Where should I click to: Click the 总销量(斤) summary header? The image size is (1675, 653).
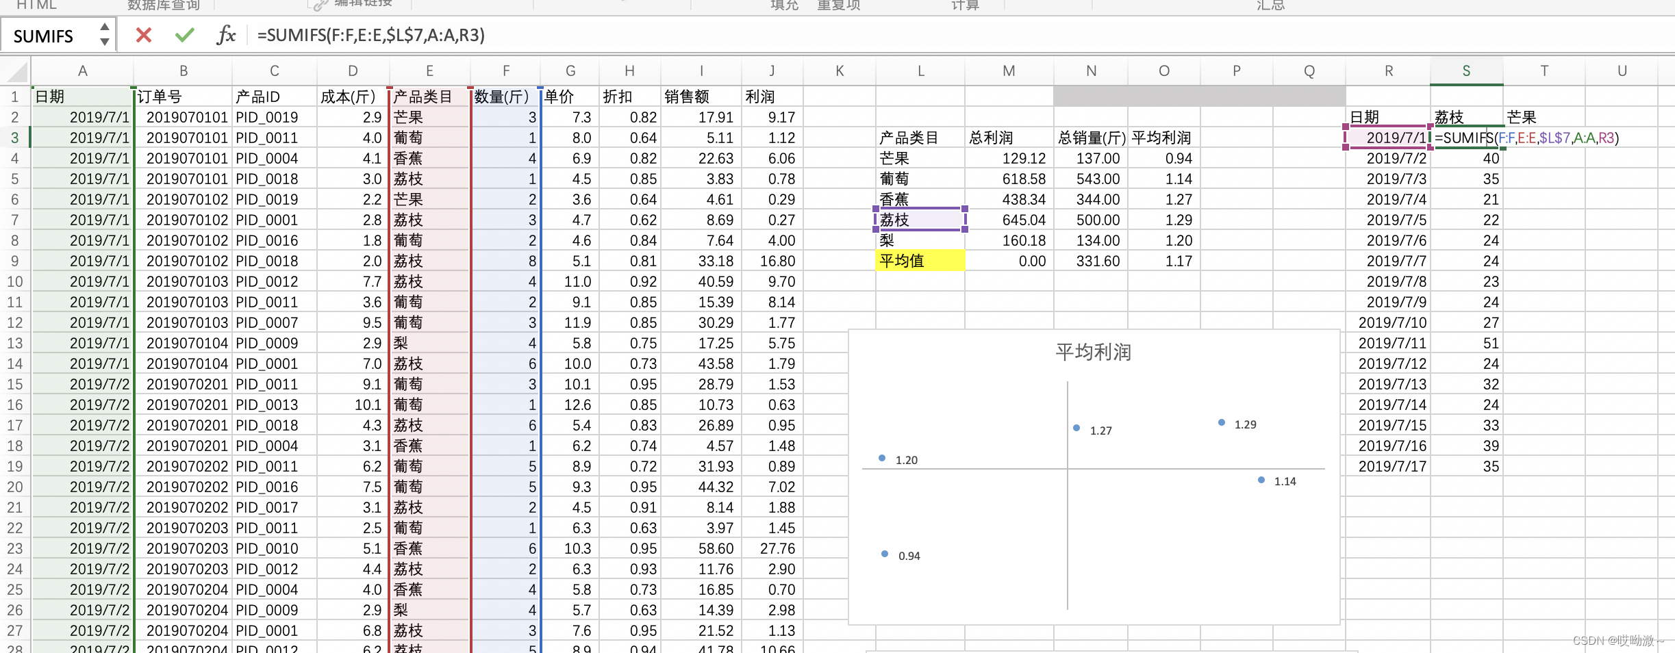pos(1091,138)
